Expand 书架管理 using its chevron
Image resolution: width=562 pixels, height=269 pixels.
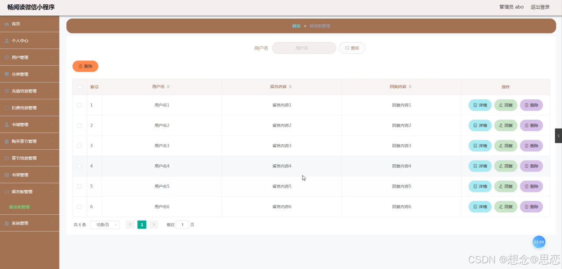[x=52, y=175]
